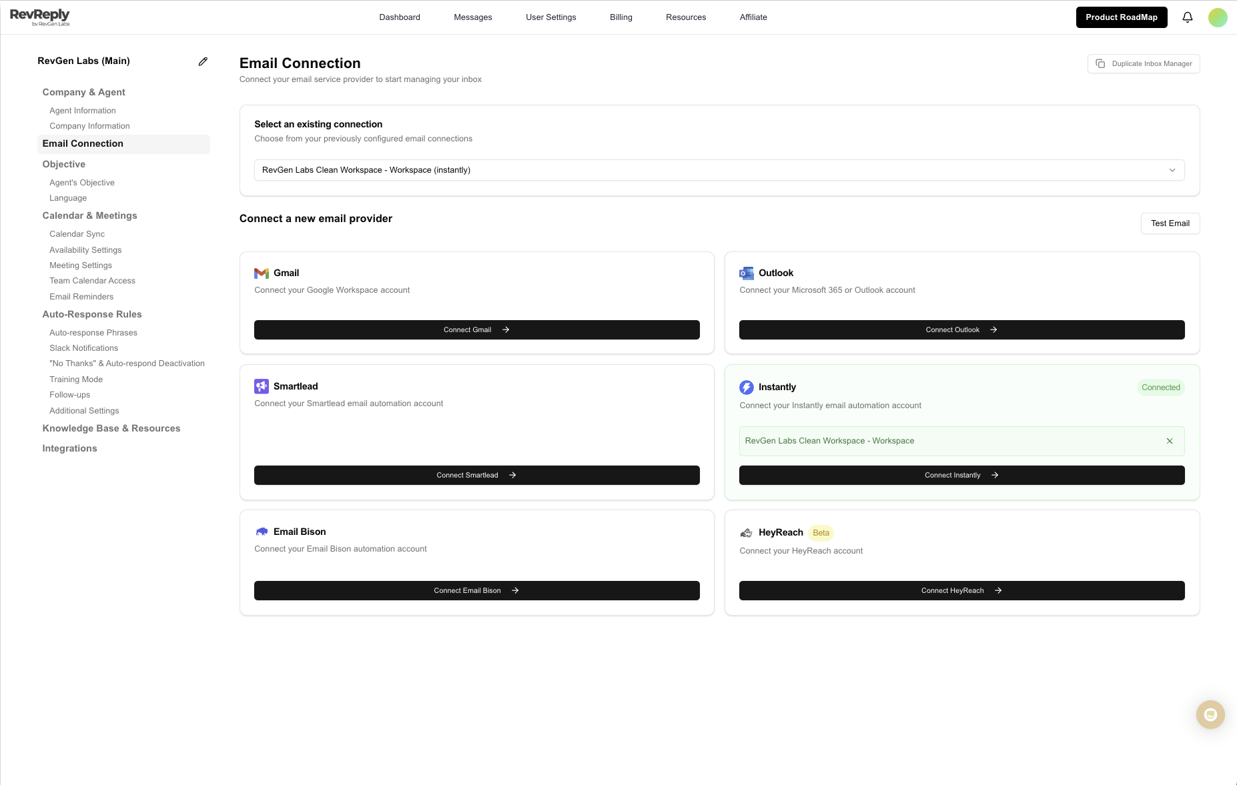The width and height of the screenshot is (1237, 785).
Task: Click the Gmail logo icon
Action: (262, 273)
